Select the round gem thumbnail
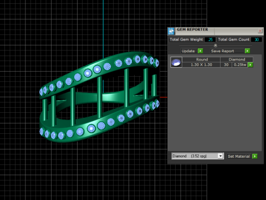Viewport: 266px width, 200px height. [x=176, y=62]
